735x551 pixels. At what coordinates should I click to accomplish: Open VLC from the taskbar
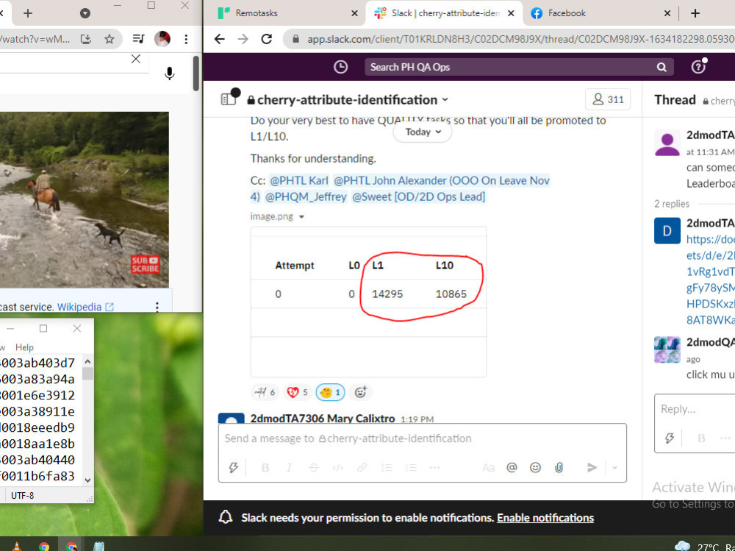tap(17, 546)
